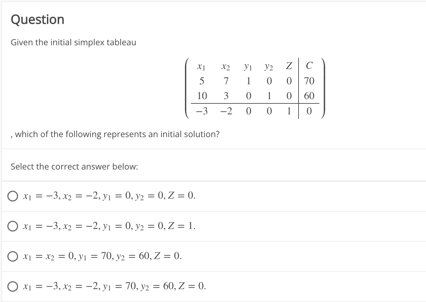Click the simplex tableau matrix
The height and width of the screenshot is (302, 426).
point(254,88)
